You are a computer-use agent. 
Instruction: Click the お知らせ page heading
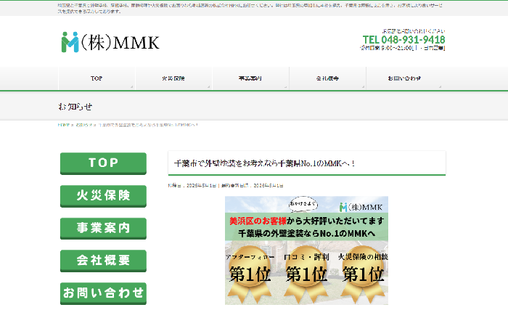pyautogui.click(x=75, y=107)
